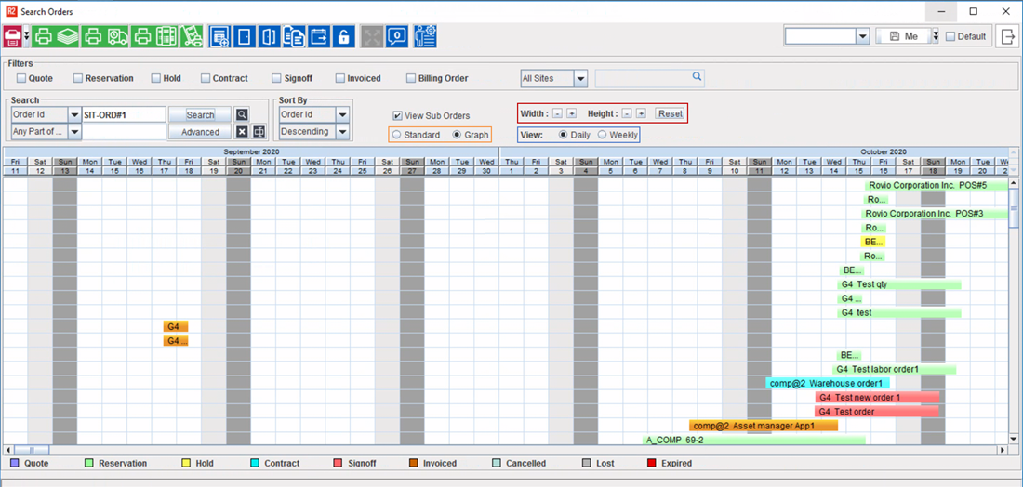Click the person with gear settings icon
This screenshot has width=1023, height=487.
(425, 36)
